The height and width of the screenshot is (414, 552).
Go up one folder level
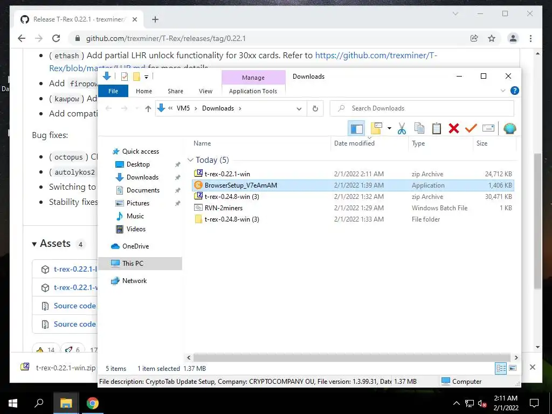tap(148, 108)
